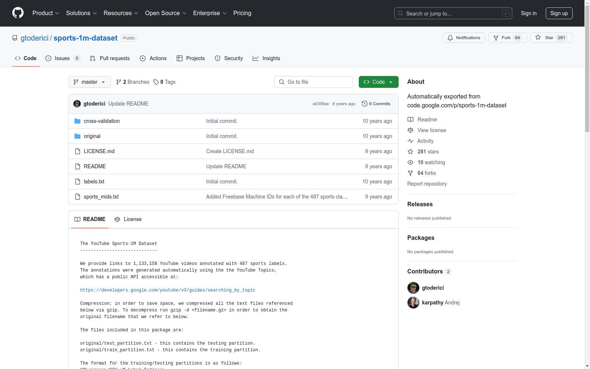Click the eye watching icon
This screenshot has width=590, height=369.
click(x=410, y=162)
